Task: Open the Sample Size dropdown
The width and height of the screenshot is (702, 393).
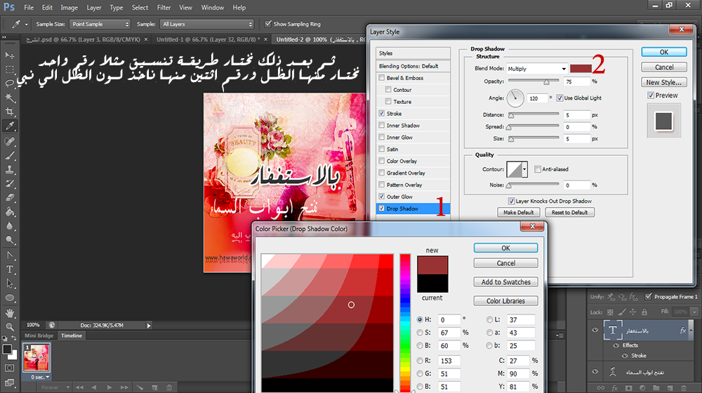Action: [x=100, y=24]
